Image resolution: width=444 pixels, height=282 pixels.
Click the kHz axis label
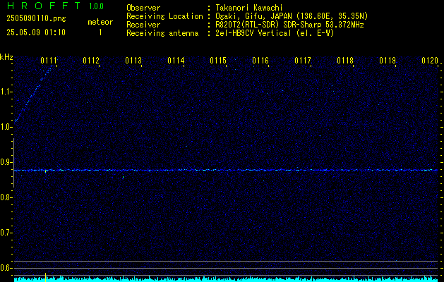coord(6,57)
